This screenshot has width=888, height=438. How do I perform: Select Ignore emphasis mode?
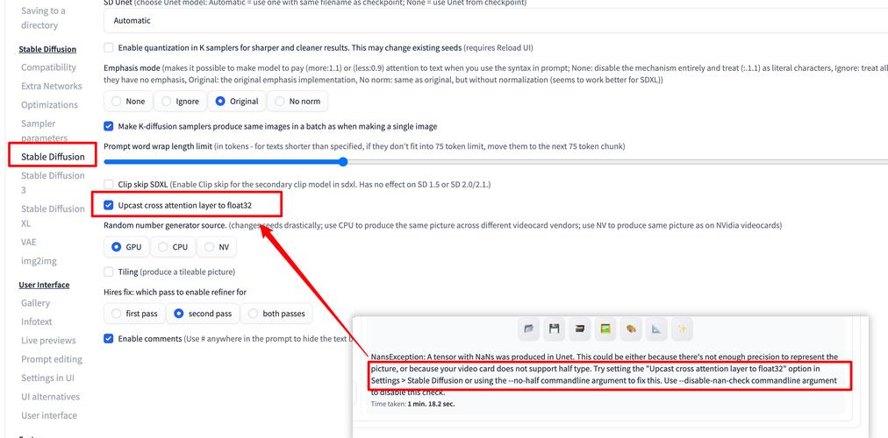(180, 102)
